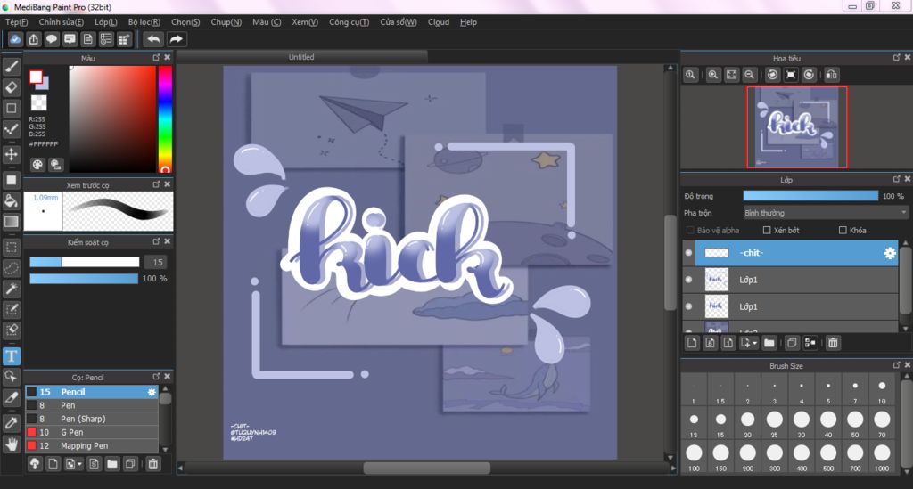
Task: Open the color palette icon
Action: pyautogui.click(x=37, y=165)
